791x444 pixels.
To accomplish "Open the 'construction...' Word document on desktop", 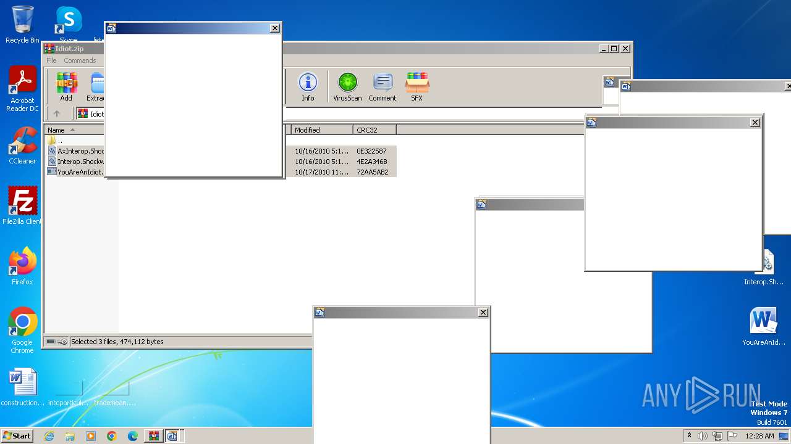I will tap(23, 387).
